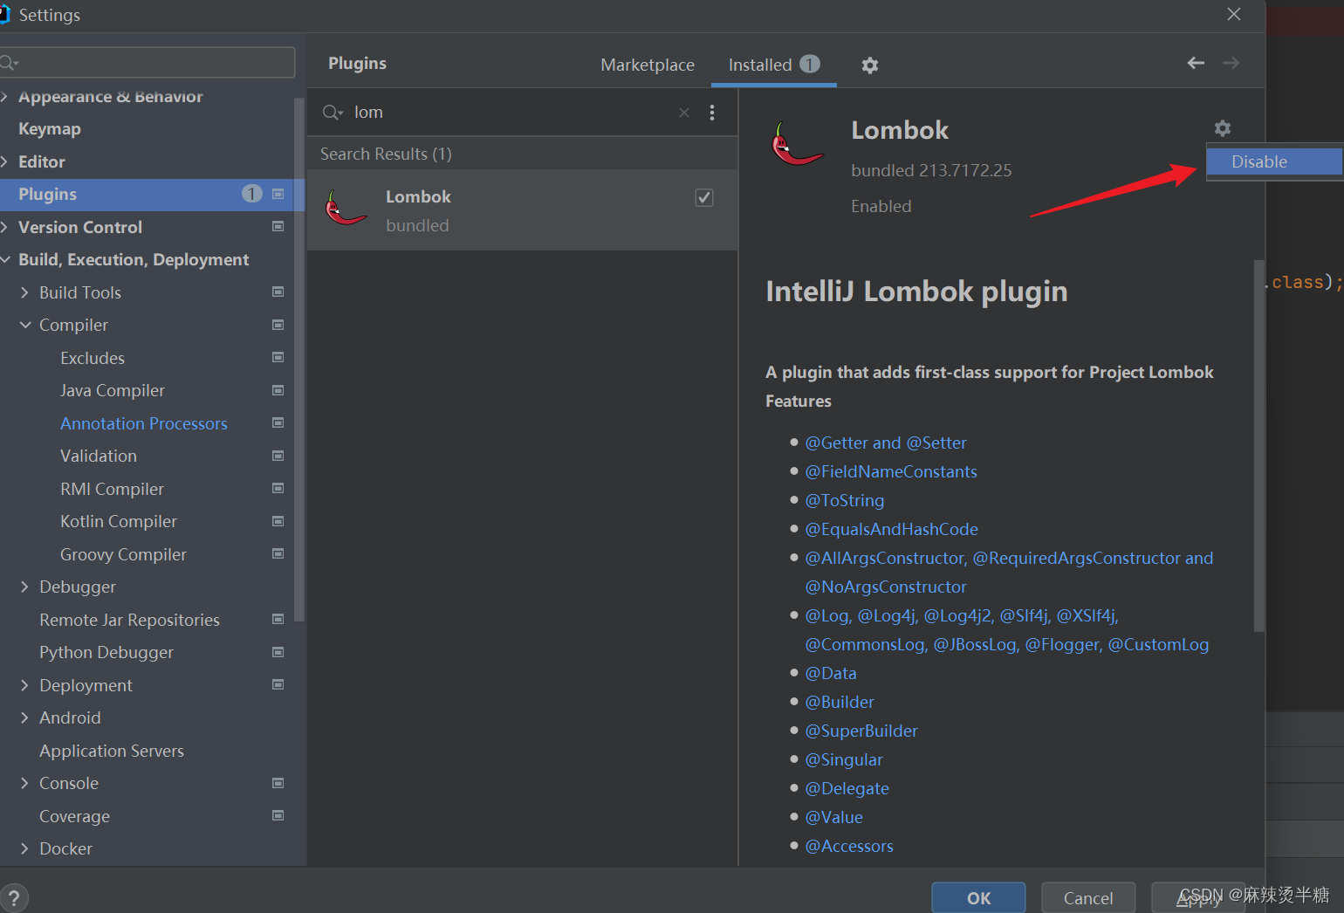This screenshot has width=1344, height=913.
Task: Open the @ToString link
Action: [845, 500]
